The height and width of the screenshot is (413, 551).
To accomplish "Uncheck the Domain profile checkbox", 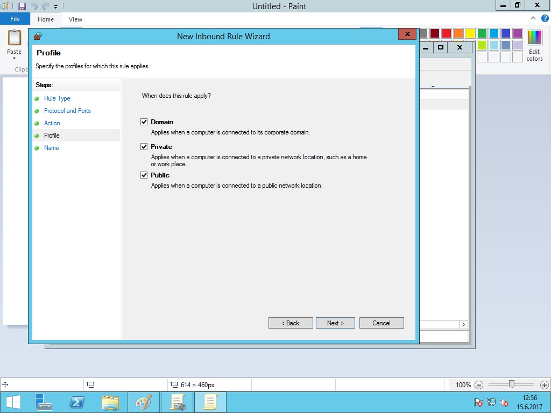I will [x=144, y=122].
